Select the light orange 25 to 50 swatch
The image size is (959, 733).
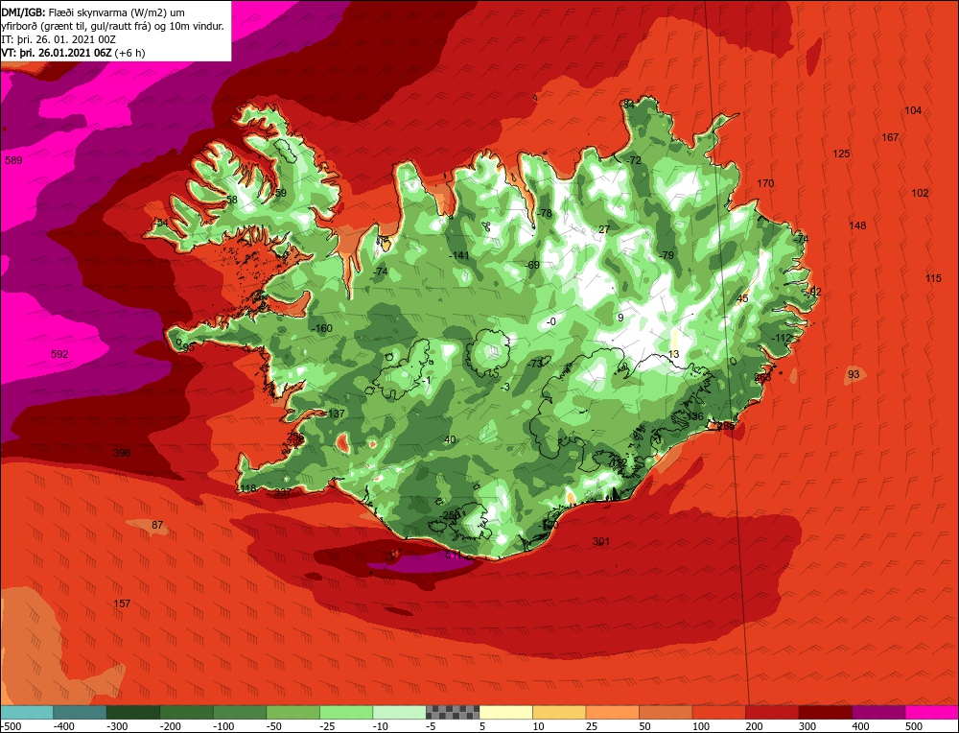612,712
